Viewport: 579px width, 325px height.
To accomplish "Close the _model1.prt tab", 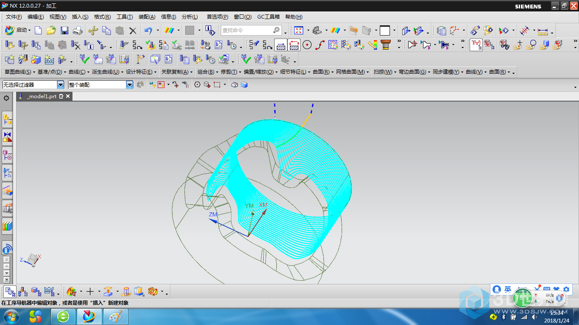I will [68, 96].
